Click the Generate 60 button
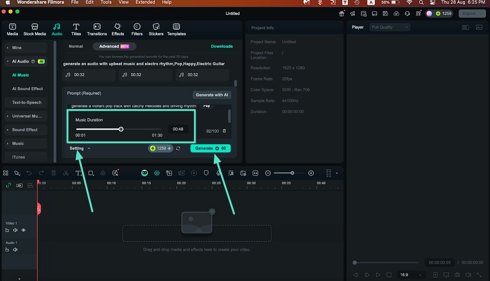 point(210,148)
